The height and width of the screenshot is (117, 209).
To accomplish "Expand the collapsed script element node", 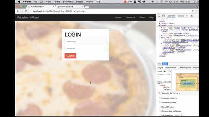I will click(162, 44).
